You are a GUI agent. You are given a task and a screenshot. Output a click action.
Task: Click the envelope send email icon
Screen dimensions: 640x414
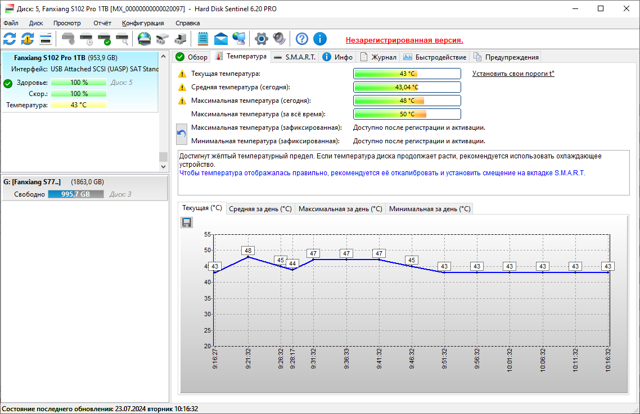click(221, 39)
